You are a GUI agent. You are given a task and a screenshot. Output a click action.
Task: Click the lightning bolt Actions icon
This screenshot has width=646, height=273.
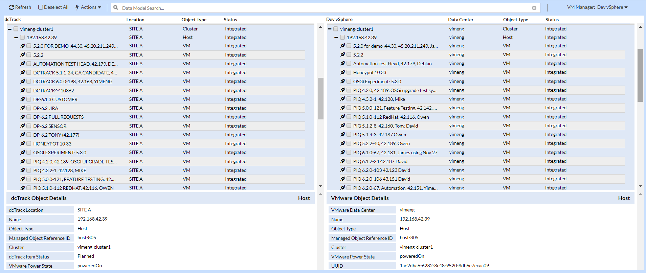click(x=77, y=7)
